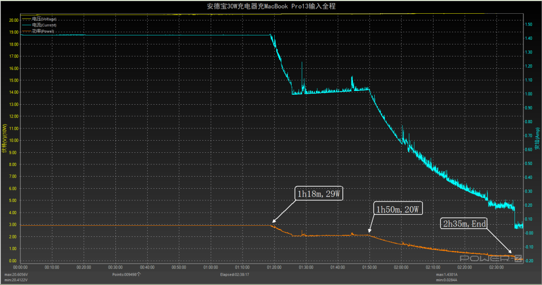Click the final current drop-off near 02:36
Viewport: 542px width, 285px height.
coord(514,217)
